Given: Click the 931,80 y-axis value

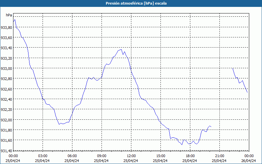Looking at the screenshot, I should pyautogui.click(x=6, y=130).
